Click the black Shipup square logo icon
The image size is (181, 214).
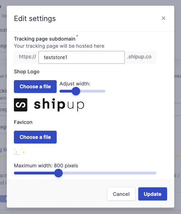click(21, 105)
